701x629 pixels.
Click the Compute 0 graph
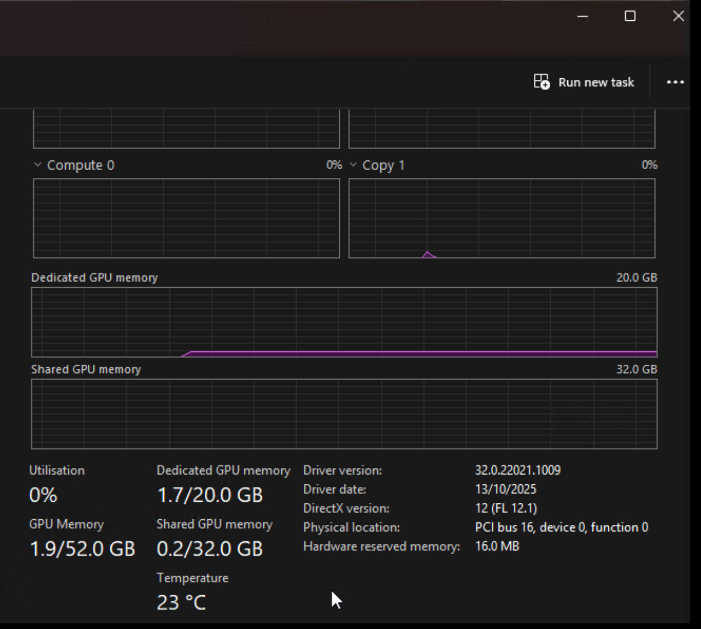pos(186,218)
